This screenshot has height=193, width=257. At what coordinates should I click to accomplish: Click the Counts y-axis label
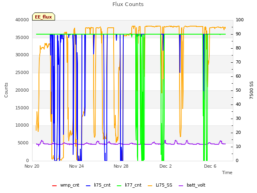tap(6, 90)
